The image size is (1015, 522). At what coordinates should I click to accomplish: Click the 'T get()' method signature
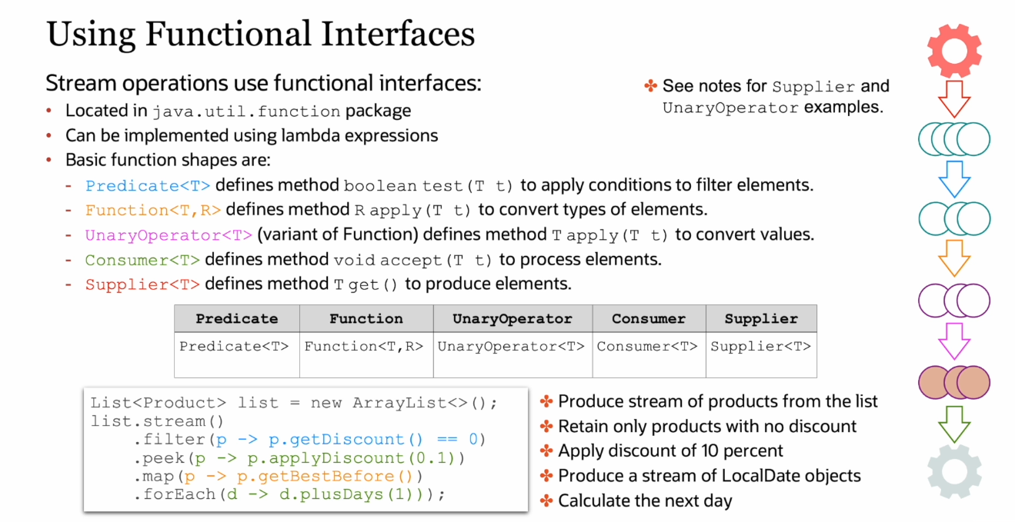[366, 284]
